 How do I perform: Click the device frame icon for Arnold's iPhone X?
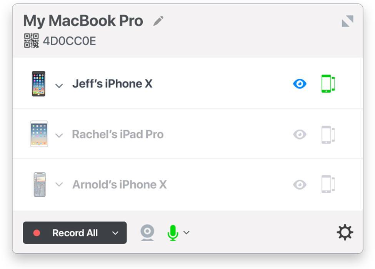(328, 184)
